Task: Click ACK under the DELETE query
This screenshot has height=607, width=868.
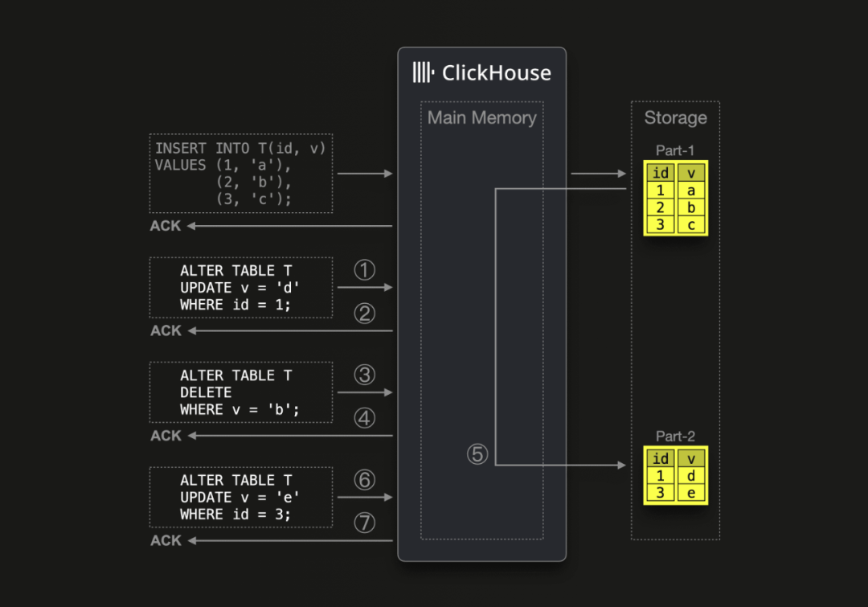Action: (x=164, y=435)
